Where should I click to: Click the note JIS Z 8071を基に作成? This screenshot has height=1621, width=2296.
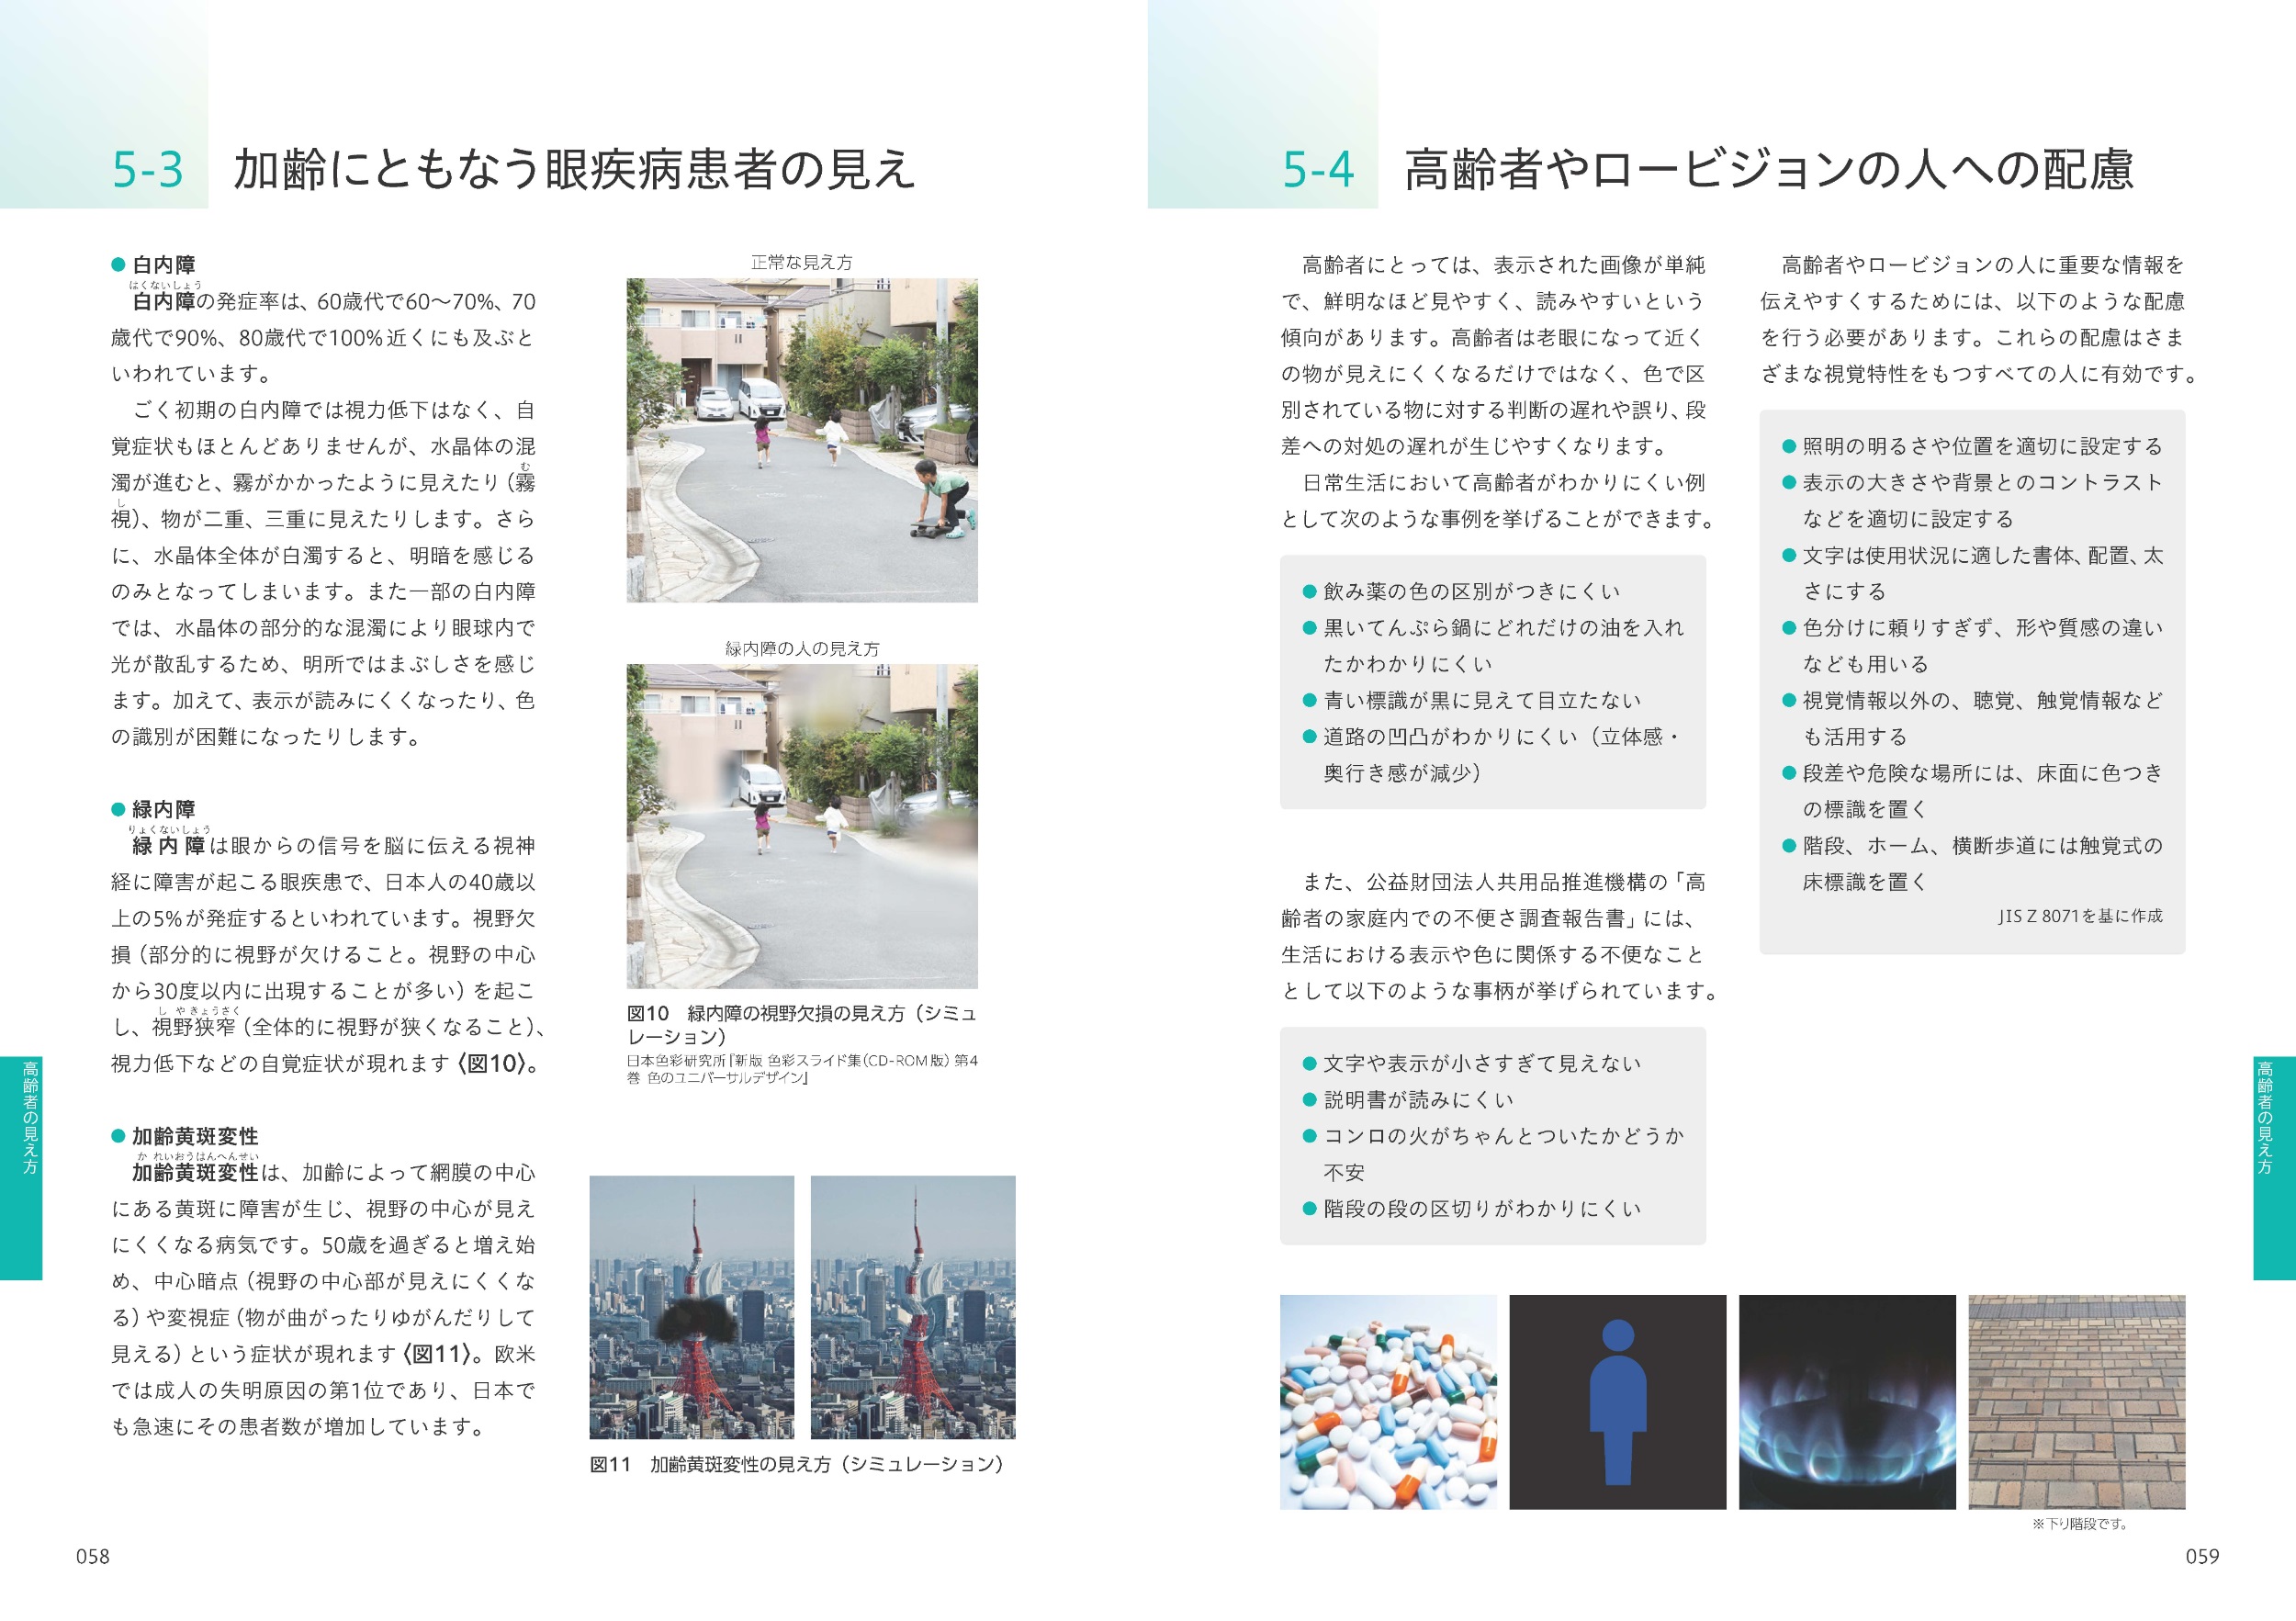pos(2080,916)
